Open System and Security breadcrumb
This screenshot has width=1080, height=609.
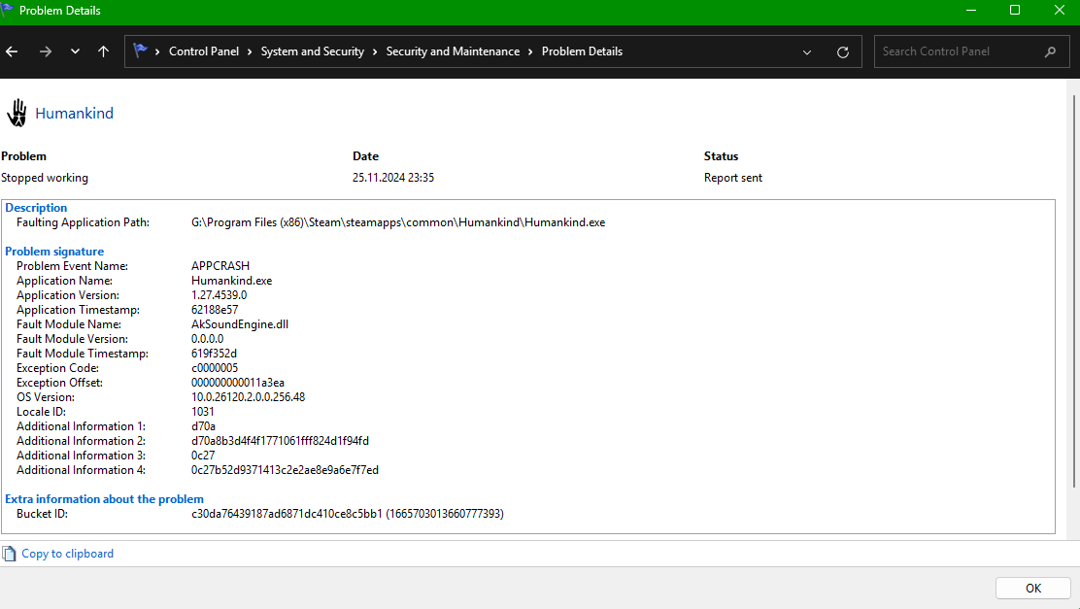(x=312, y=51)
